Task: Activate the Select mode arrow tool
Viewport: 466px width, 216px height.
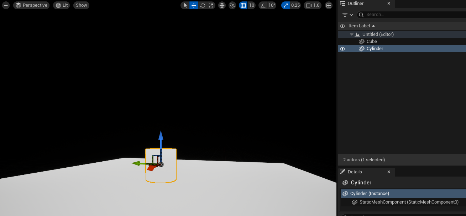Action: [185, 5]
